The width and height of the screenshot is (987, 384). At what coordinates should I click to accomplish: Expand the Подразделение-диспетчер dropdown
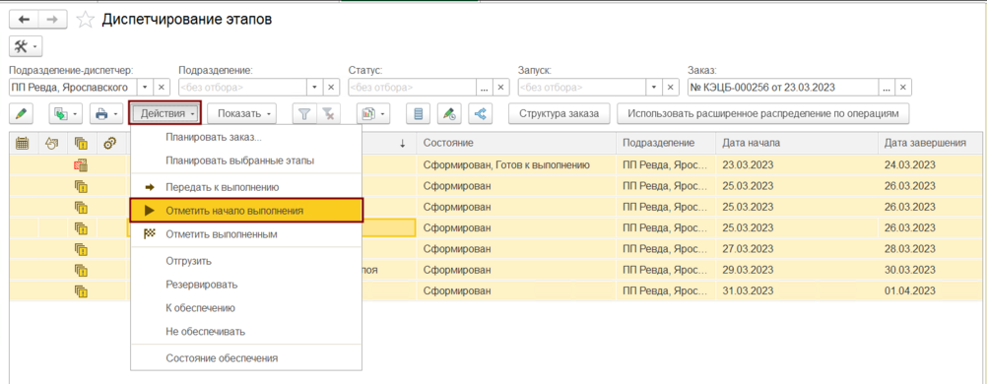(x=145, y=87)
